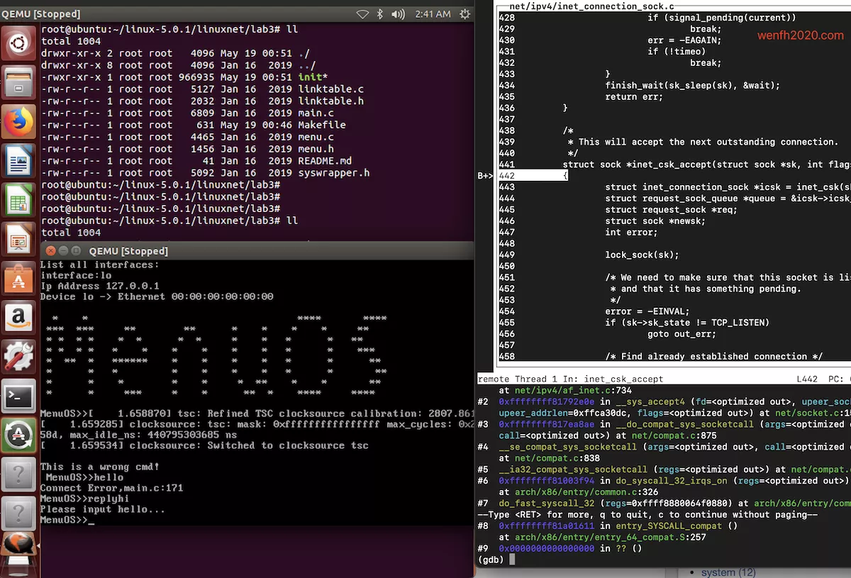Open Software Updater dock icon
This screenshot has height=578, width=851.
click(x=18, y=435)
